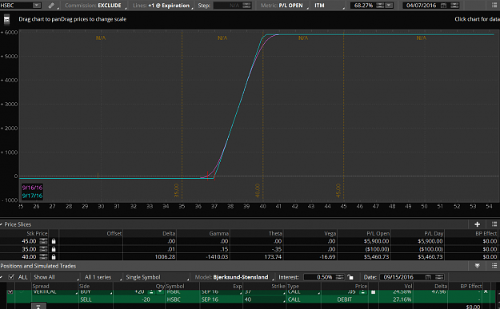The height and width of the screenshot is (309, 500).
Task: Open the ITM probability mode dropdown
Action: click(329, 6)
